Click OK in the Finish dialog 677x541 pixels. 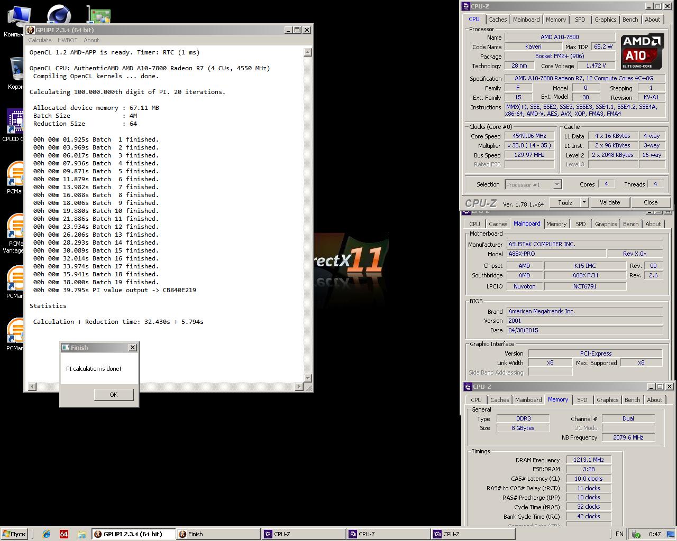pyautogui.click(x=113, y=395)
